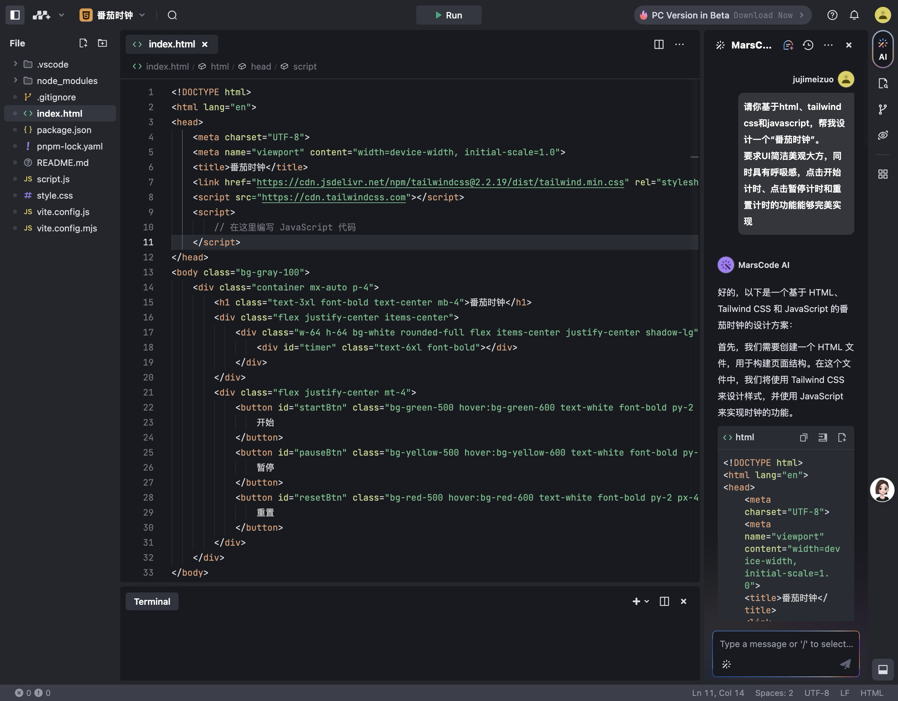Click the New Folder icon in File panel
Screen dimensions: 898x701
point(102,43)
